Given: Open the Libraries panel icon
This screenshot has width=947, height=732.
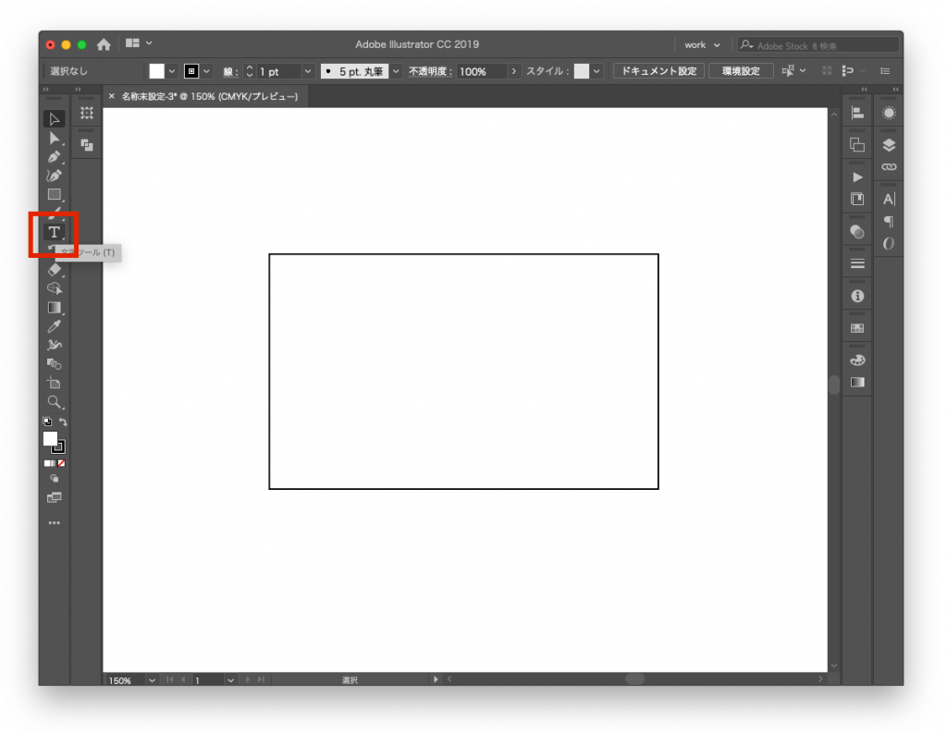Looking at the screenshot, I should coord(857,199).
